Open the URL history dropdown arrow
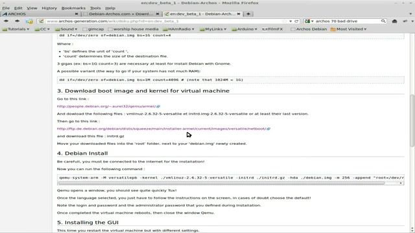Image resolution: width=415 pixels, height=233 pixels. click(290, 21)
